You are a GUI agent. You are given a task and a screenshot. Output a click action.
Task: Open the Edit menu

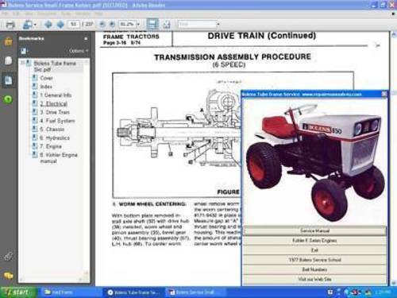(x=17, y=14)
